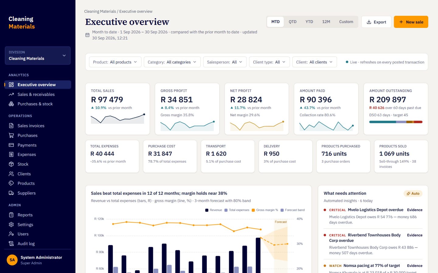Click the Expenses receipt icon
This screenshot has height=273, width=438.
(x=11, y=154)
